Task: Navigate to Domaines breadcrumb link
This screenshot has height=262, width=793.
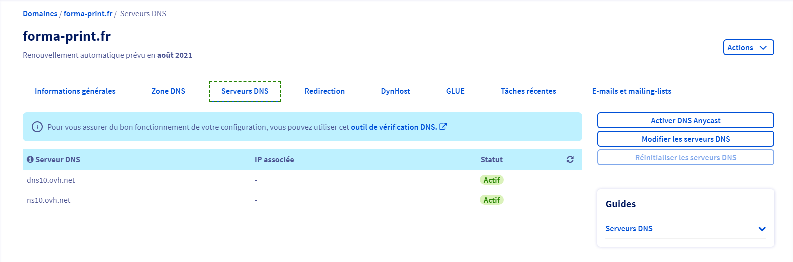Action: 40,14
